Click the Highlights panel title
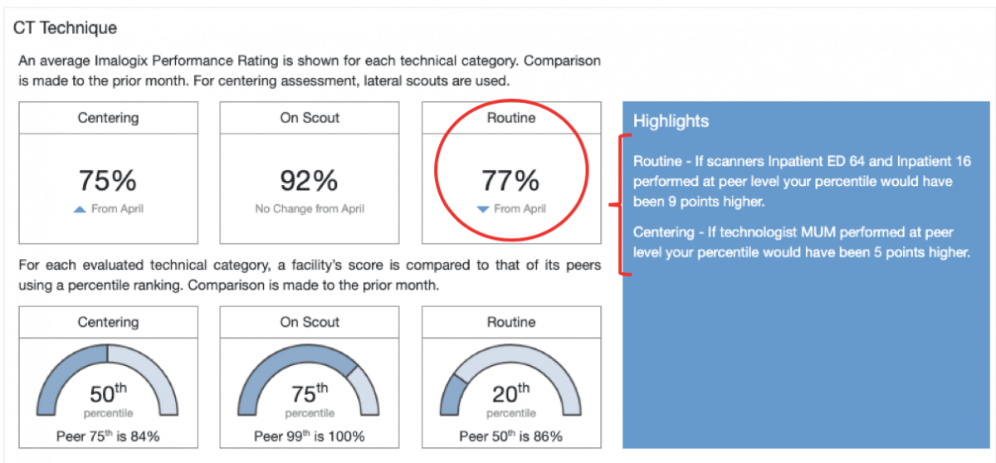Image resolution: width=996 pixels, height=463 pixels. pyautogui.click(x=671, y=121)
